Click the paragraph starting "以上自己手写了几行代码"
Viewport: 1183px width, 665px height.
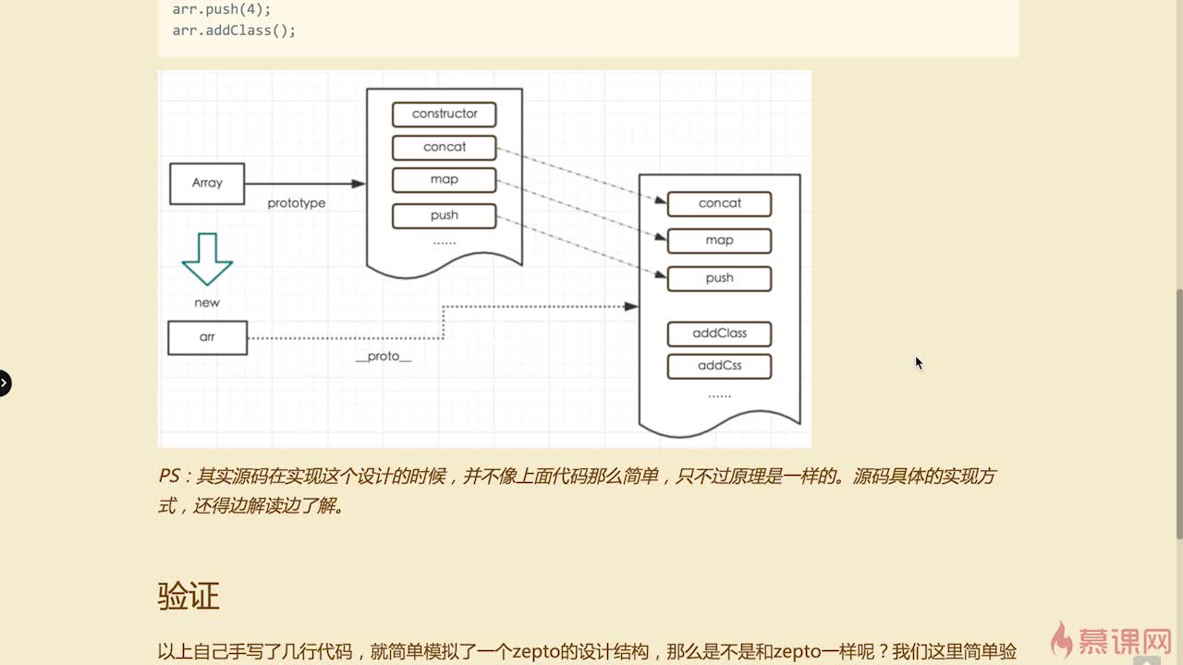tap(588, 651)
